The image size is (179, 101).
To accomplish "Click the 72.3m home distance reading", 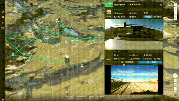I will click(x=158, y=59).
